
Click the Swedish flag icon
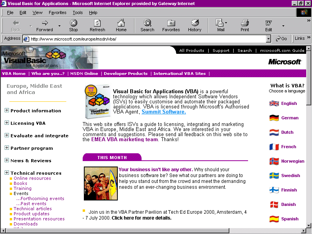pyautogui.click(x=274, y=175)
